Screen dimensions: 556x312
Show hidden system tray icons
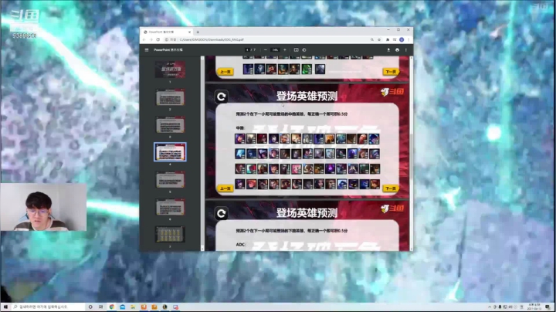pos(490,307)
